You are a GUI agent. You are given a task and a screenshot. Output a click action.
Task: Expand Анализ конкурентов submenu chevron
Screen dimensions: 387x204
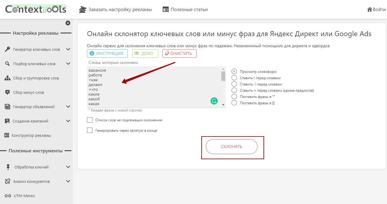[68, 181]
